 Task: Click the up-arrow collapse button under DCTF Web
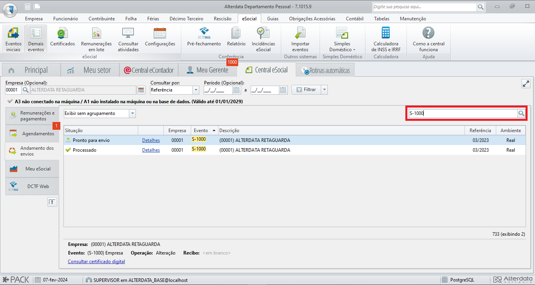point(52,202)
